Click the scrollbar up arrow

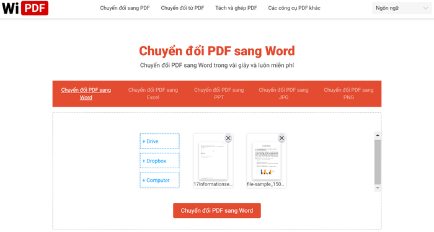click(x=378, y=135)
